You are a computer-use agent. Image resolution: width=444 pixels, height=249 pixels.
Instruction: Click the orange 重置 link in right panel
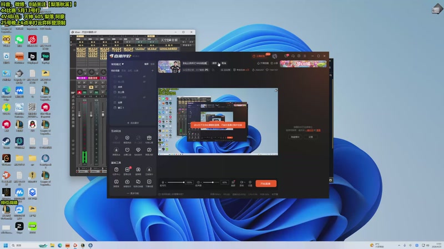coord(318,131)
